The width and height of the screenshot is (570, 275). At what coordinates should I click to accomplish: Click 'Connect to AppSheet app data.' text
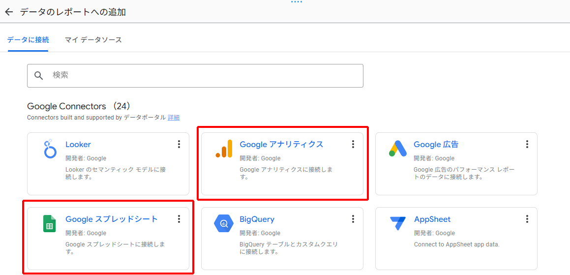[456, 244]
